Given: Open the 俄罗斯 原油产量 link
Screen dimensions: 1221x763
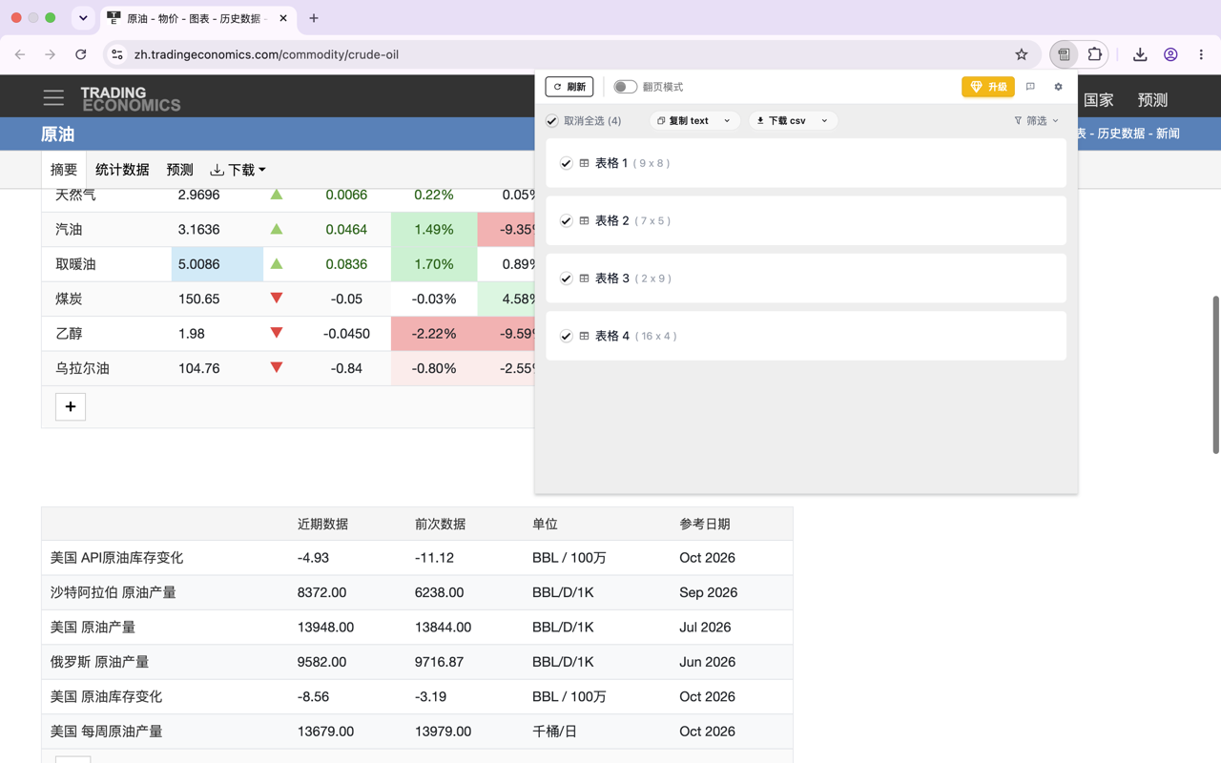Looking at the screenshot, I should 99,662.
